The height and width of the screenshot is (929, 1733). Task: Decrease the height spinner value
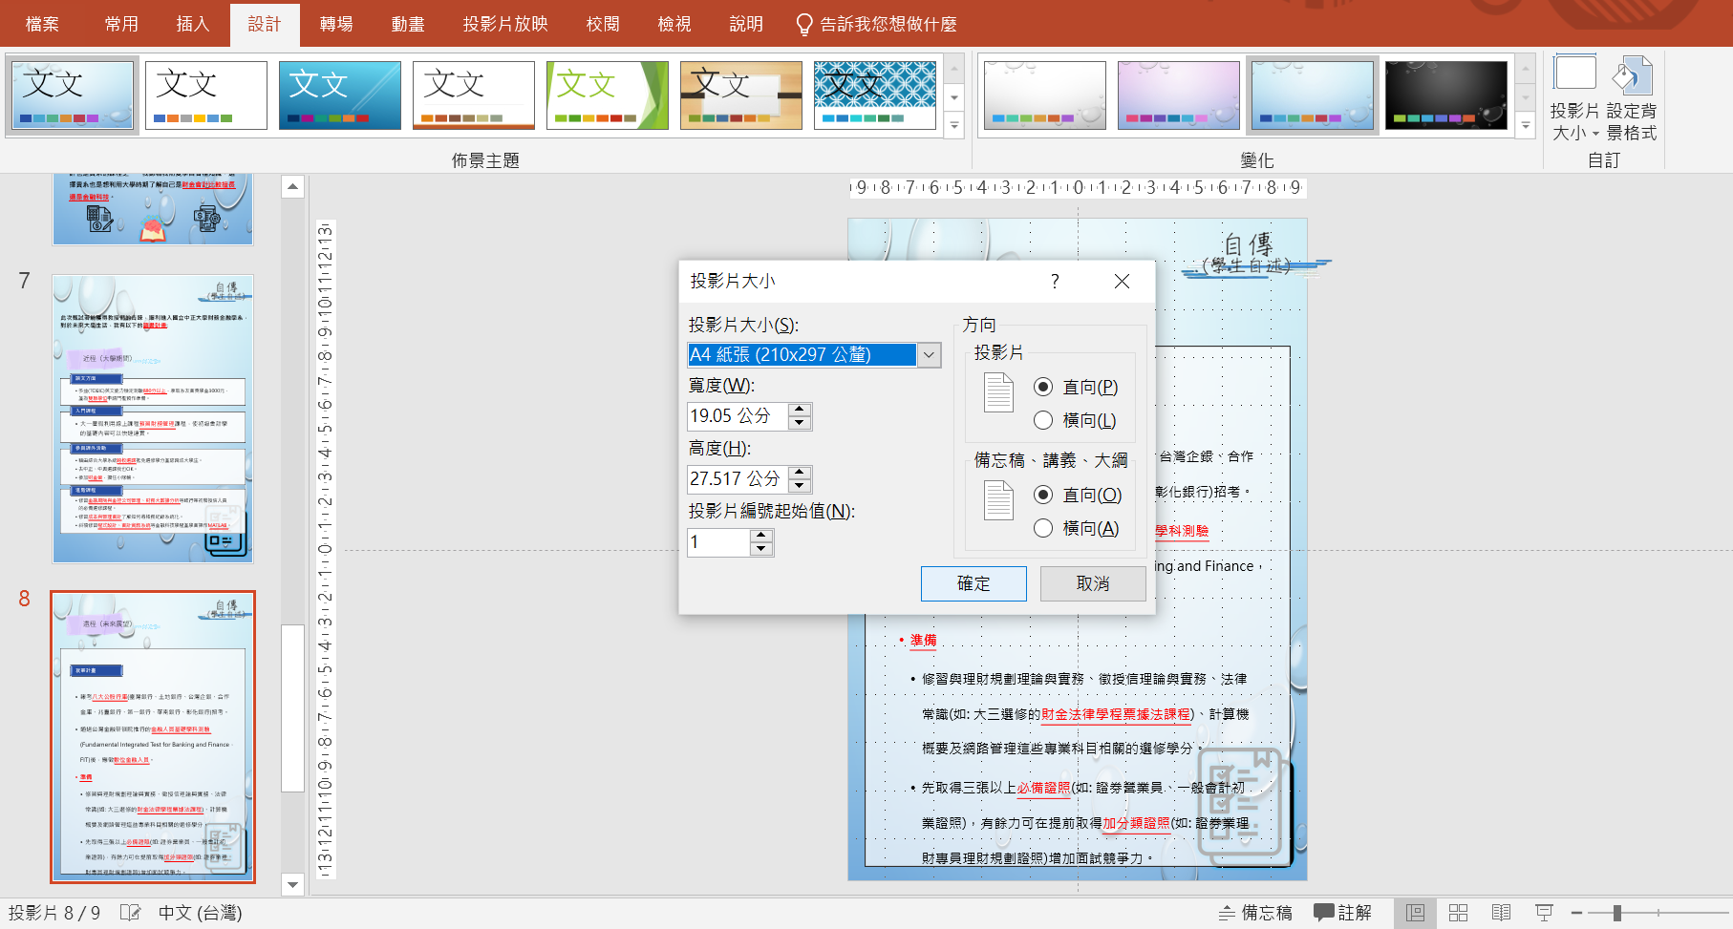tap(801, 486)
